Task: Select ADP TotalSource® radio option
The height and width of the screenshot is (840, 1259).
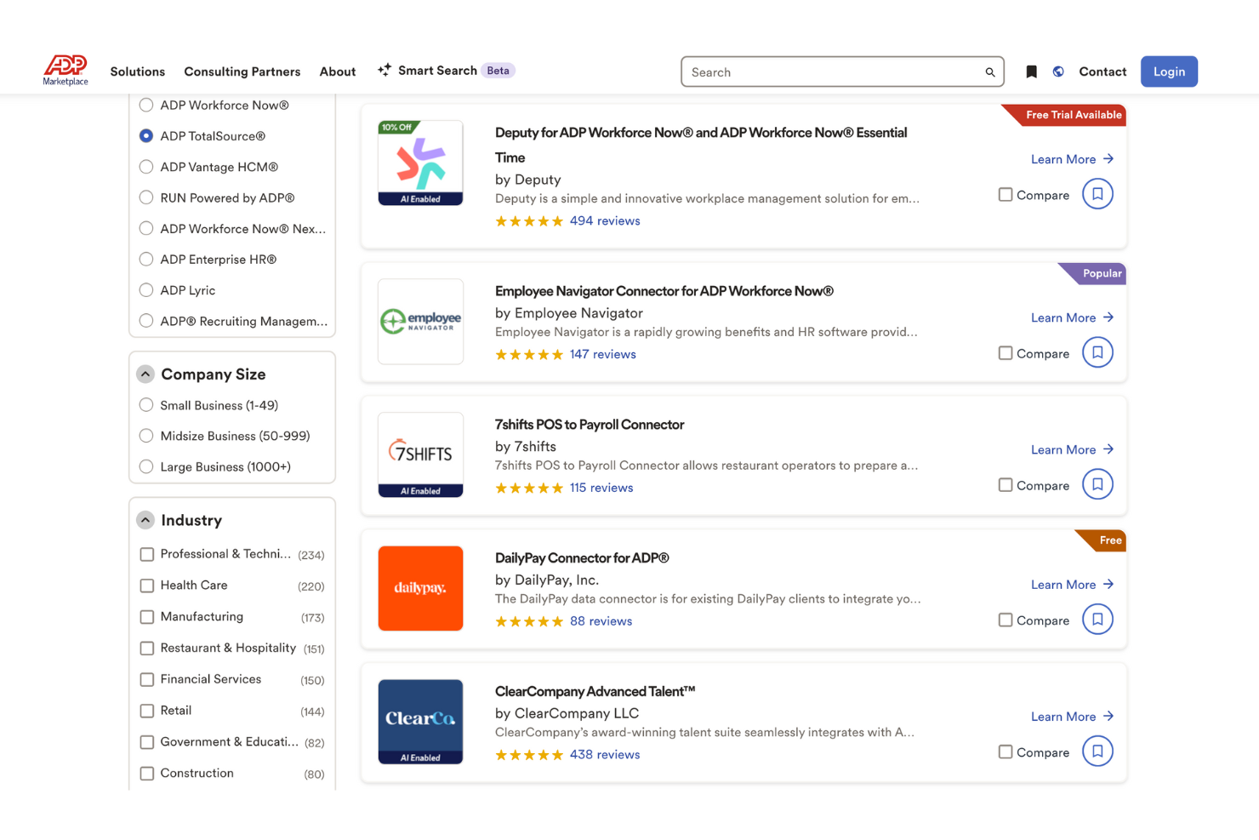Action: pos(146,135)
